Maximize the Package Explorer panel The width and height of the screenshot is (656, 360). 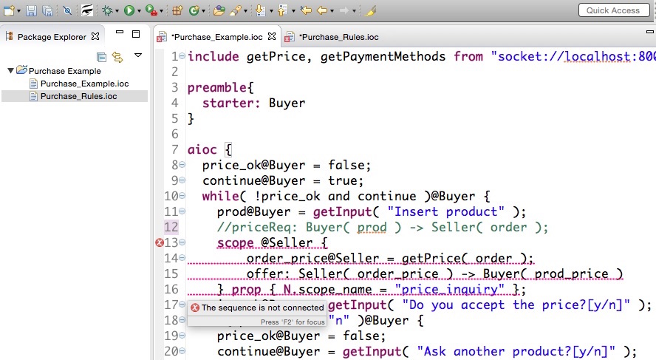[136, 34]
